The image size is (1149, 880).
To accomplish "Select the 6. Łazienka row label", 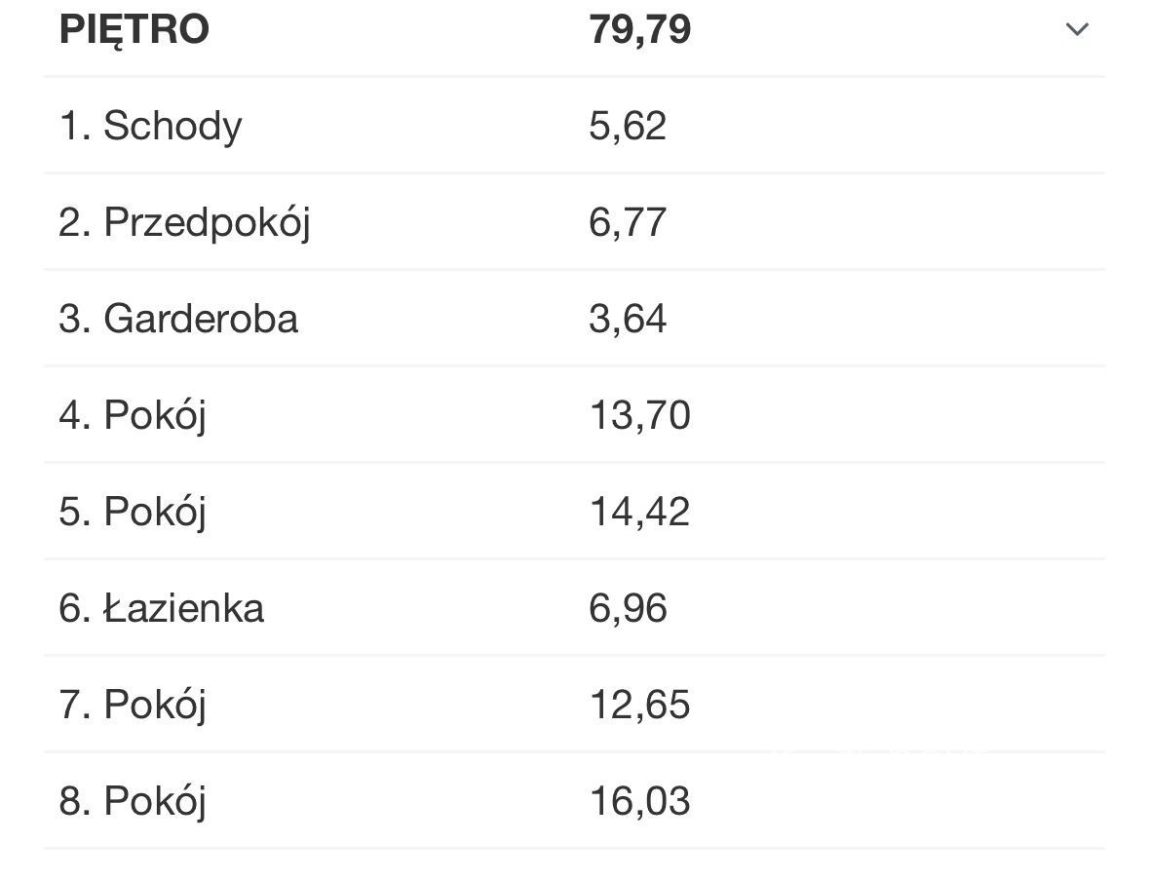I will click(x=162, y=609).
